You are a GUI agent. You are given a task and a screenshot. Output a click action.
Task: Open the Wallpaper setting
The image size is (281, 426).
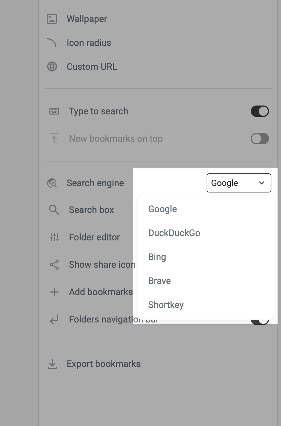(87, 19)
